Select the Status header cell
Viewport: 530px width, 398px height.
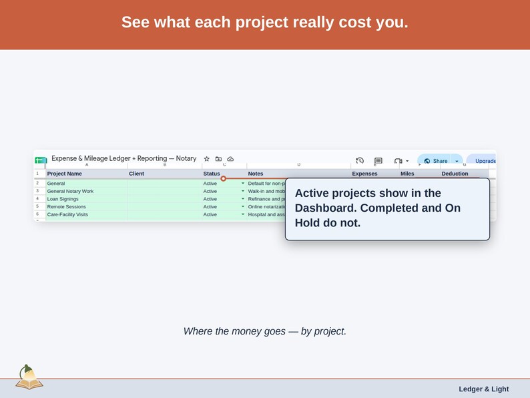(224, 174)
